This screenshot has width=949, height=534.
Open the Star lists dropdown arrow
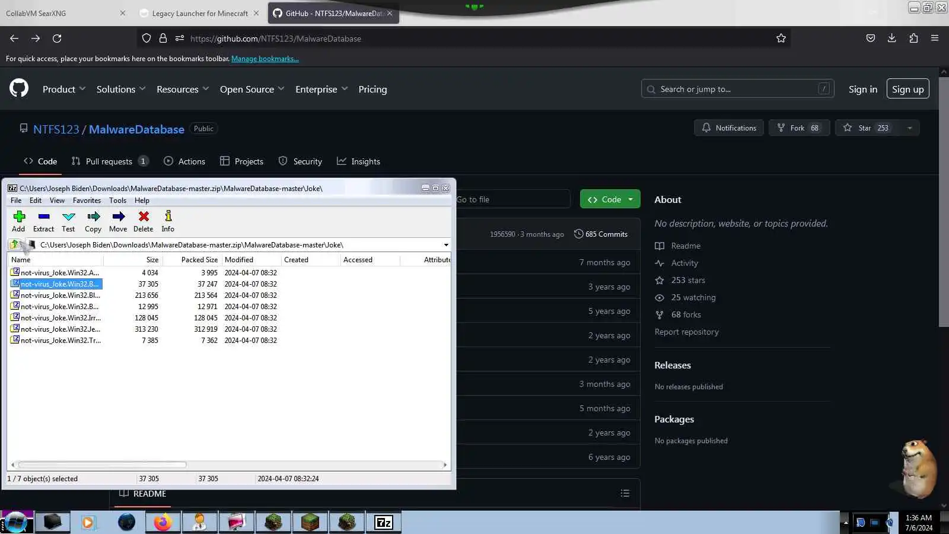tap(909, 128)
